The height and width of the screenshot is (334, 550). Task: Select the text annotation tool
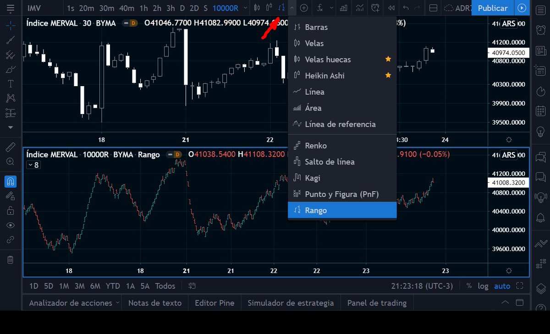10,84
